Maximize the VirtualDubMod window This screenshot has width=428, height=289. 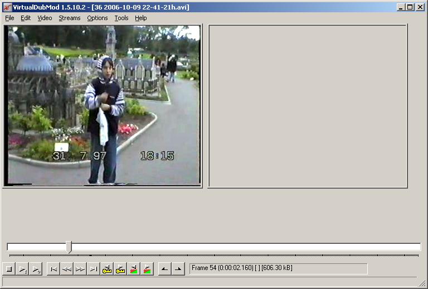[x=410, y=7]
